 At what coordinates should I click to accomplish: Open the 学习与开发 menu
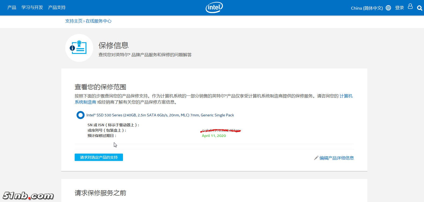[32, 7]
